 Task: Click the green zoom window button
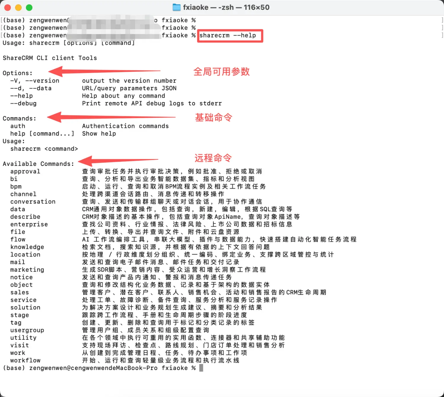tap(29, 8)
